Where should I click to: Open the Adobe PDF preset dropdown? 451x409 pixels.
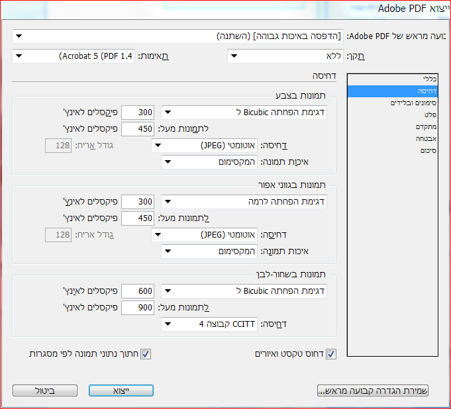177,36
